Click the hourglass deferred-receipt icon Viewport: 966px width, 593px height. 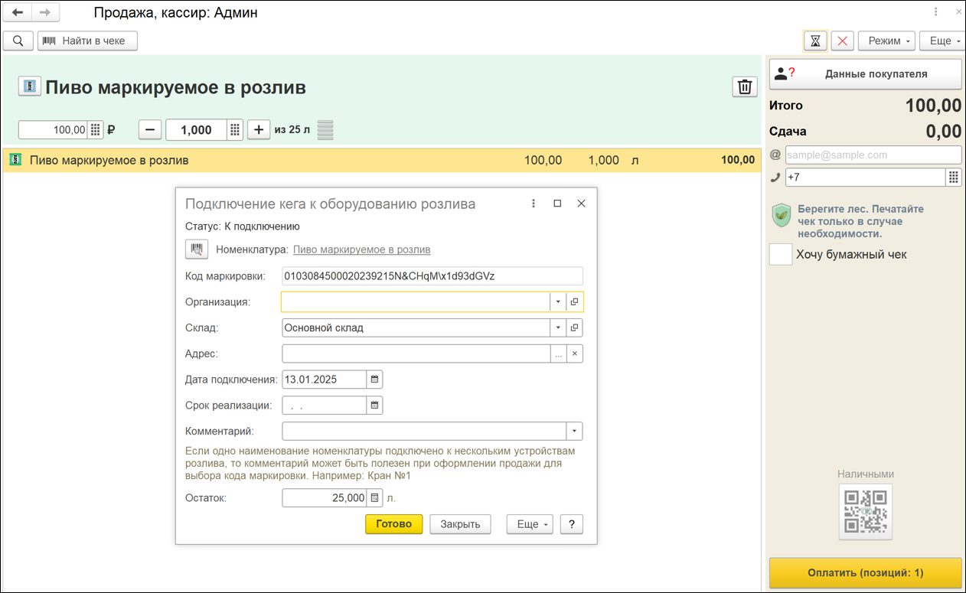tap(815, 41)
